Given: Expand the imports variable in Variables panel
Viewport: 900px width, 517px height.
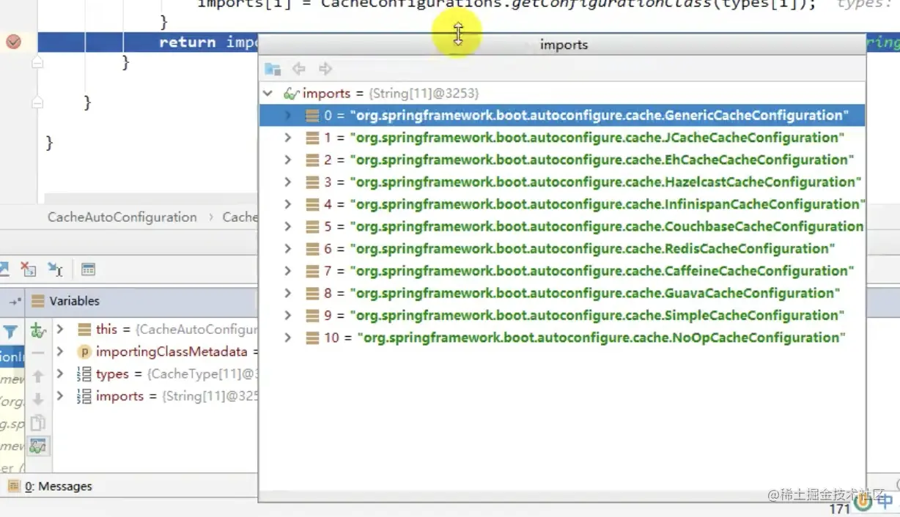Looking at the screenshot, I should tap(61, 396).
